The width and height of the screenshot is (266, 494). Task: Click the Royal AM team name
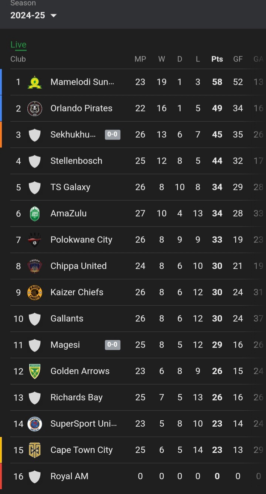tap(69, 476)
